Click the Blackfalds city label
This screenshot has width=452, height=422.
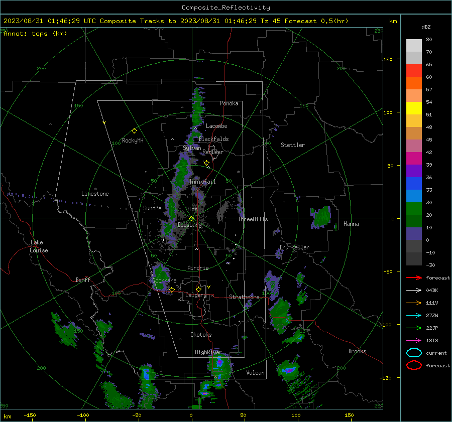tap(213, 139)
